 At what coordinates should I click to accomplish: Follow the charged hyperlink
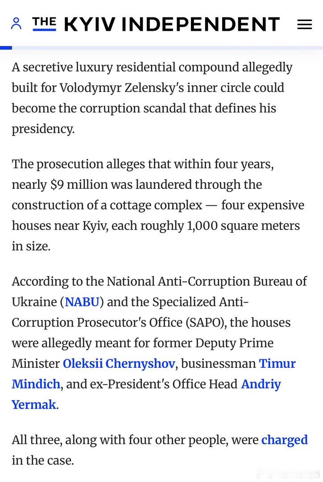pos(284,440)
